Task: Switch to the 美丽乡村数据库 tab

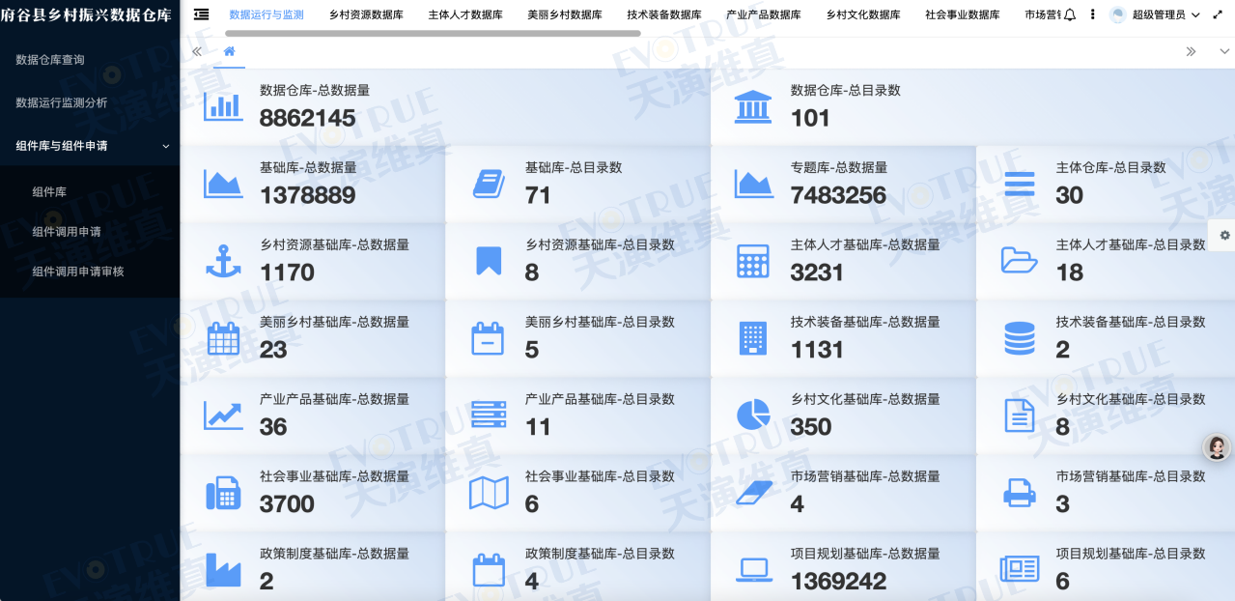Action: 564,14
